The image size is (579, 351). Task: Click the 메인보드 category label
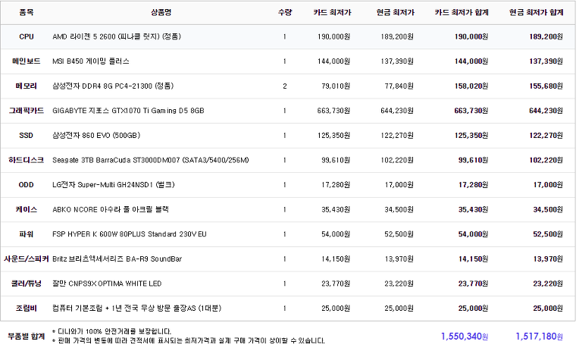tap(27, 61)
